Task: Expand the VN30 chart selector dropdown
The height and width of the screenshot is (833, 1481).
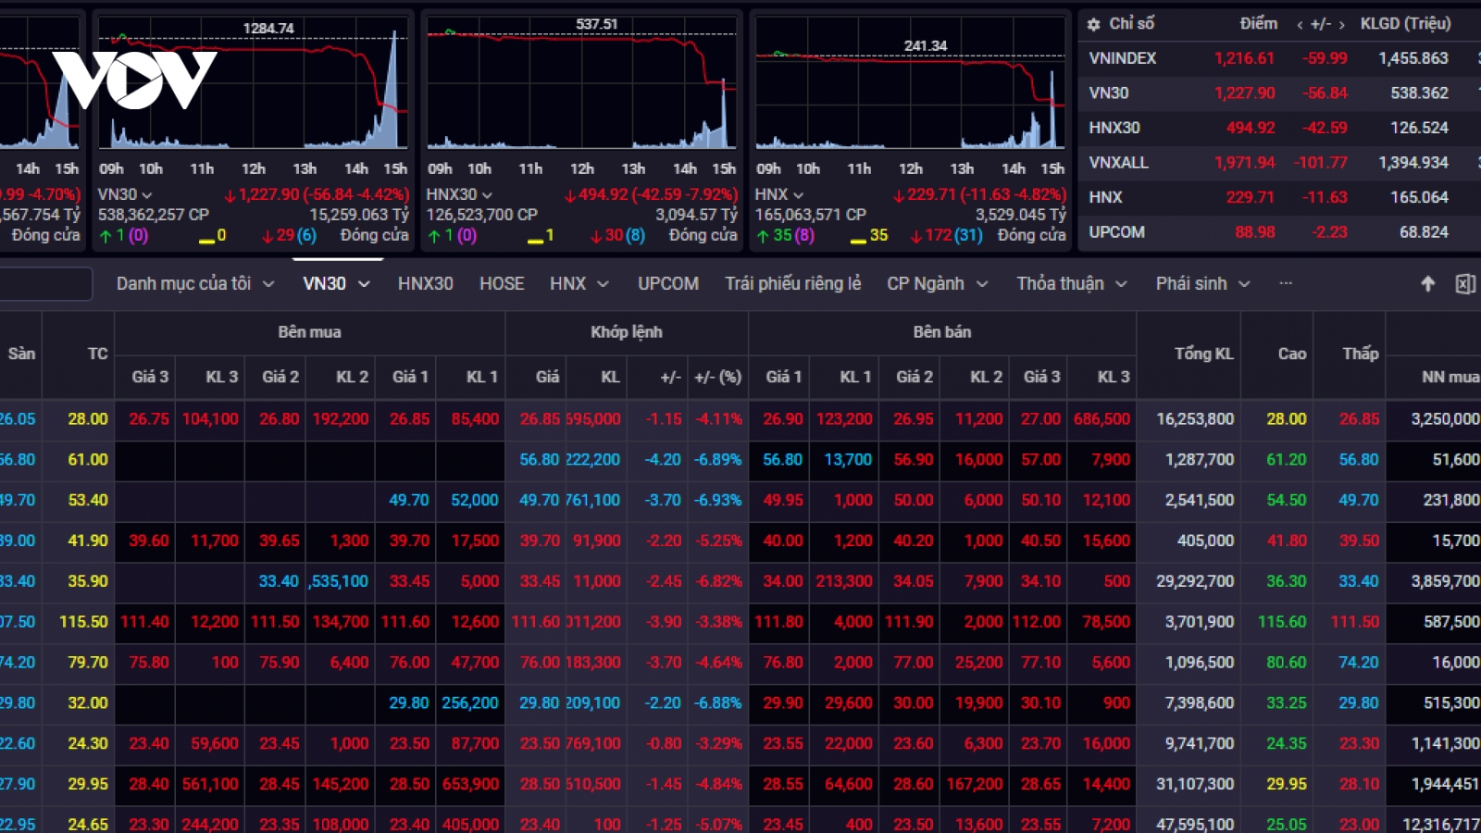Action: (x=147, y=194)
